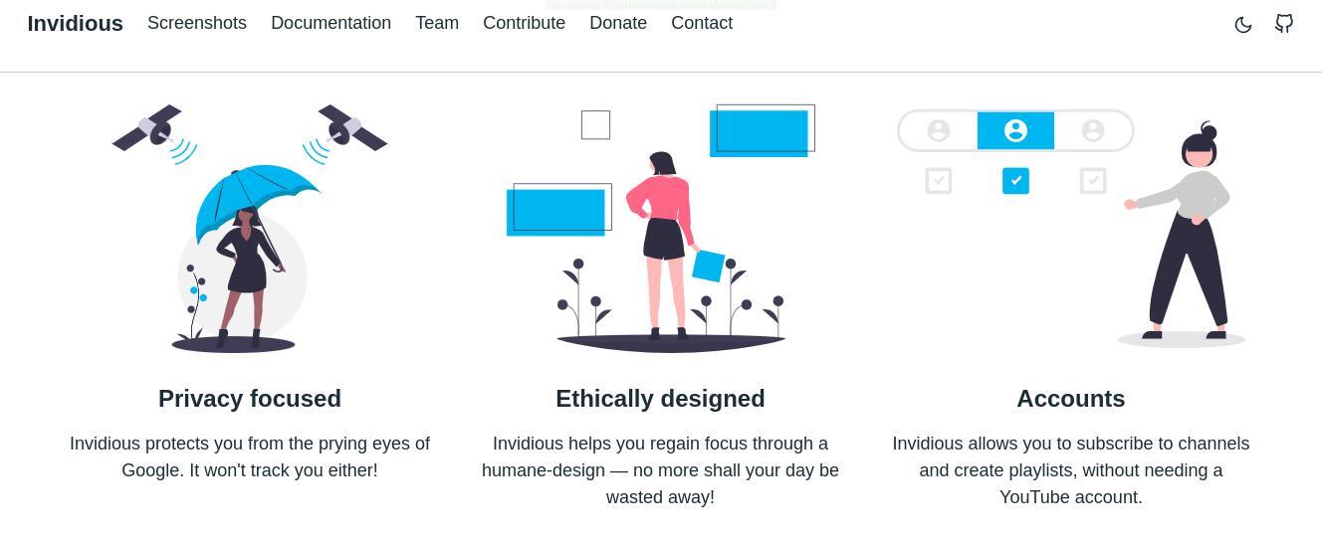The width and height of the screenshot is (1322, 541).
Task: Open the Documentation nav item
Action: click(330, 23)
